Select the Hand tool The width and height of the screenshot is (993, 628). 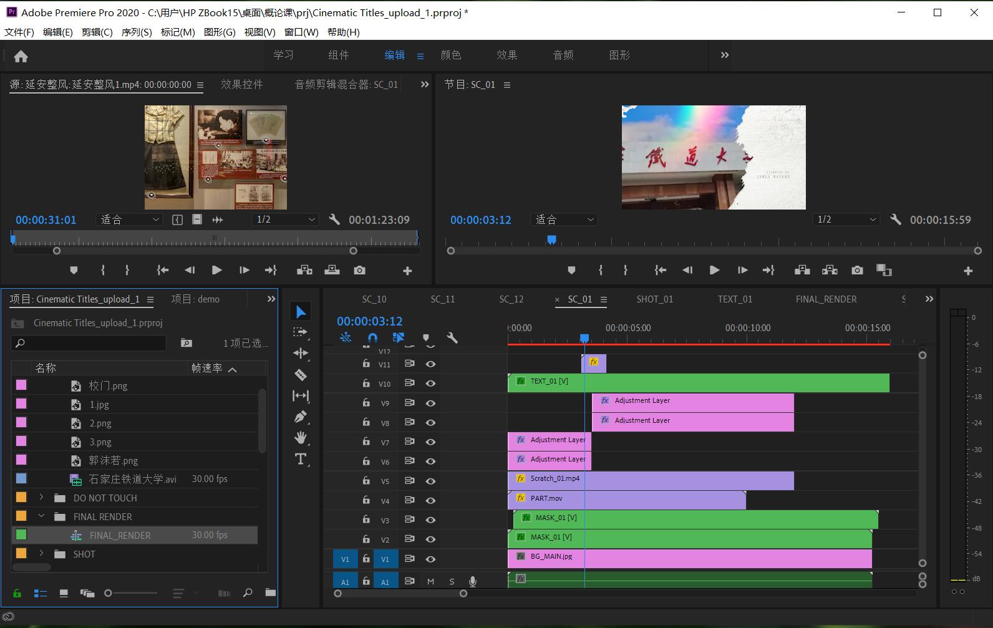301,438
